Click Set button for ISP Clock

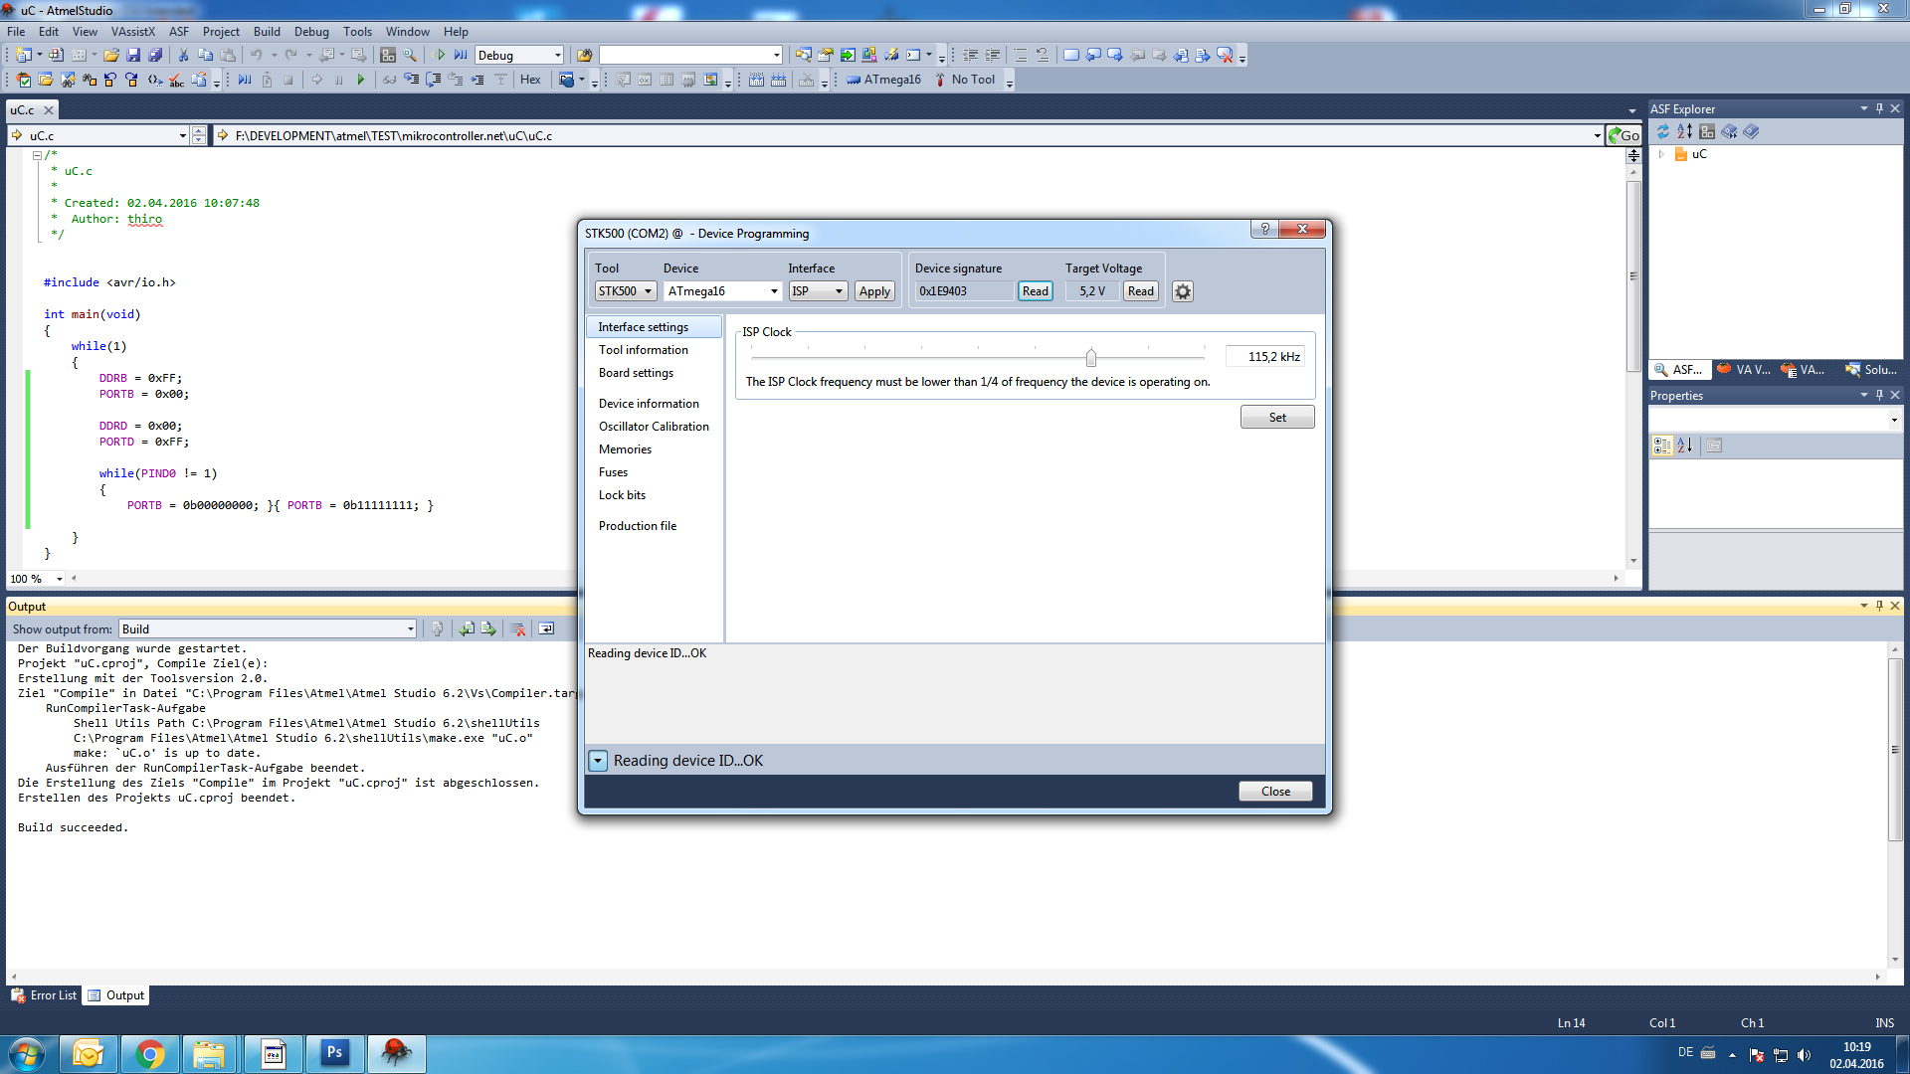pyautogui.click(x=1277, y=418)
